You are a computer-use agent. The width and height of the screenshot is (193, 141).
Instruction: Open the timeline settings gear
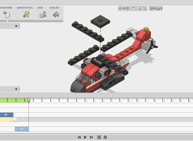[x=105, y=137]
